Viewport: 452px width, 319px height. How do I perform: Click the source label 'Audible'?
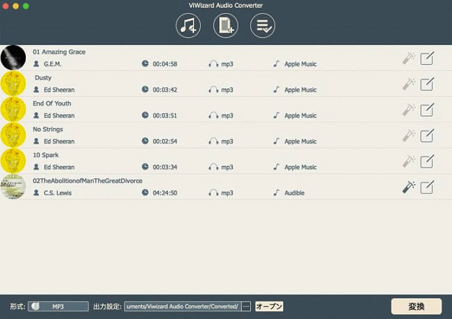click(294, 193)
